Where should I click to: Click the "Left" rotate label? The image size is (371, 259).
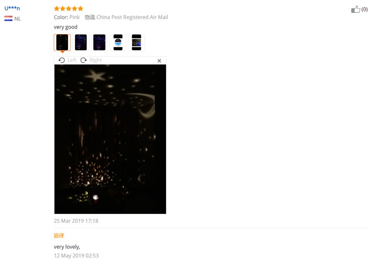click(72, 60)
